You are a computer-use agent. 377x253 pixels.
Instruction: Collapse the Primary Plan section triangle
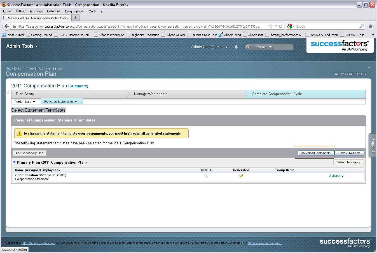pyautogui.click(x=14, y=162)
